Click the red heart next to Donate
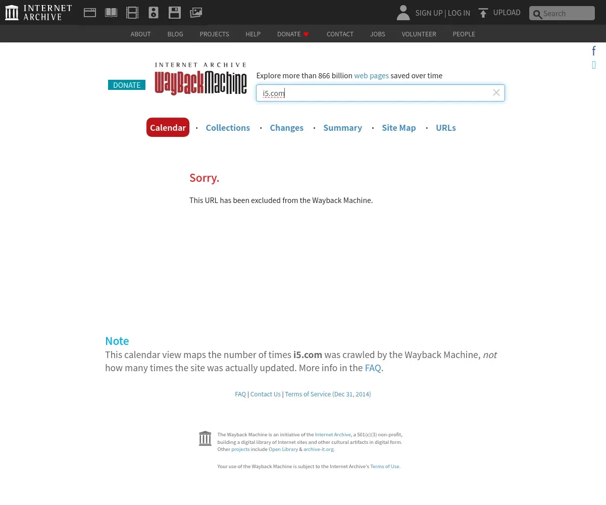This screenshot has height=505, width=606. click(x=306, y=34)
